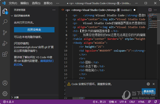Image resolution: width=160 pixels, height=104 pixels.
Task: Change indentation 空格: 4 setting
Action: coord(113,102)
